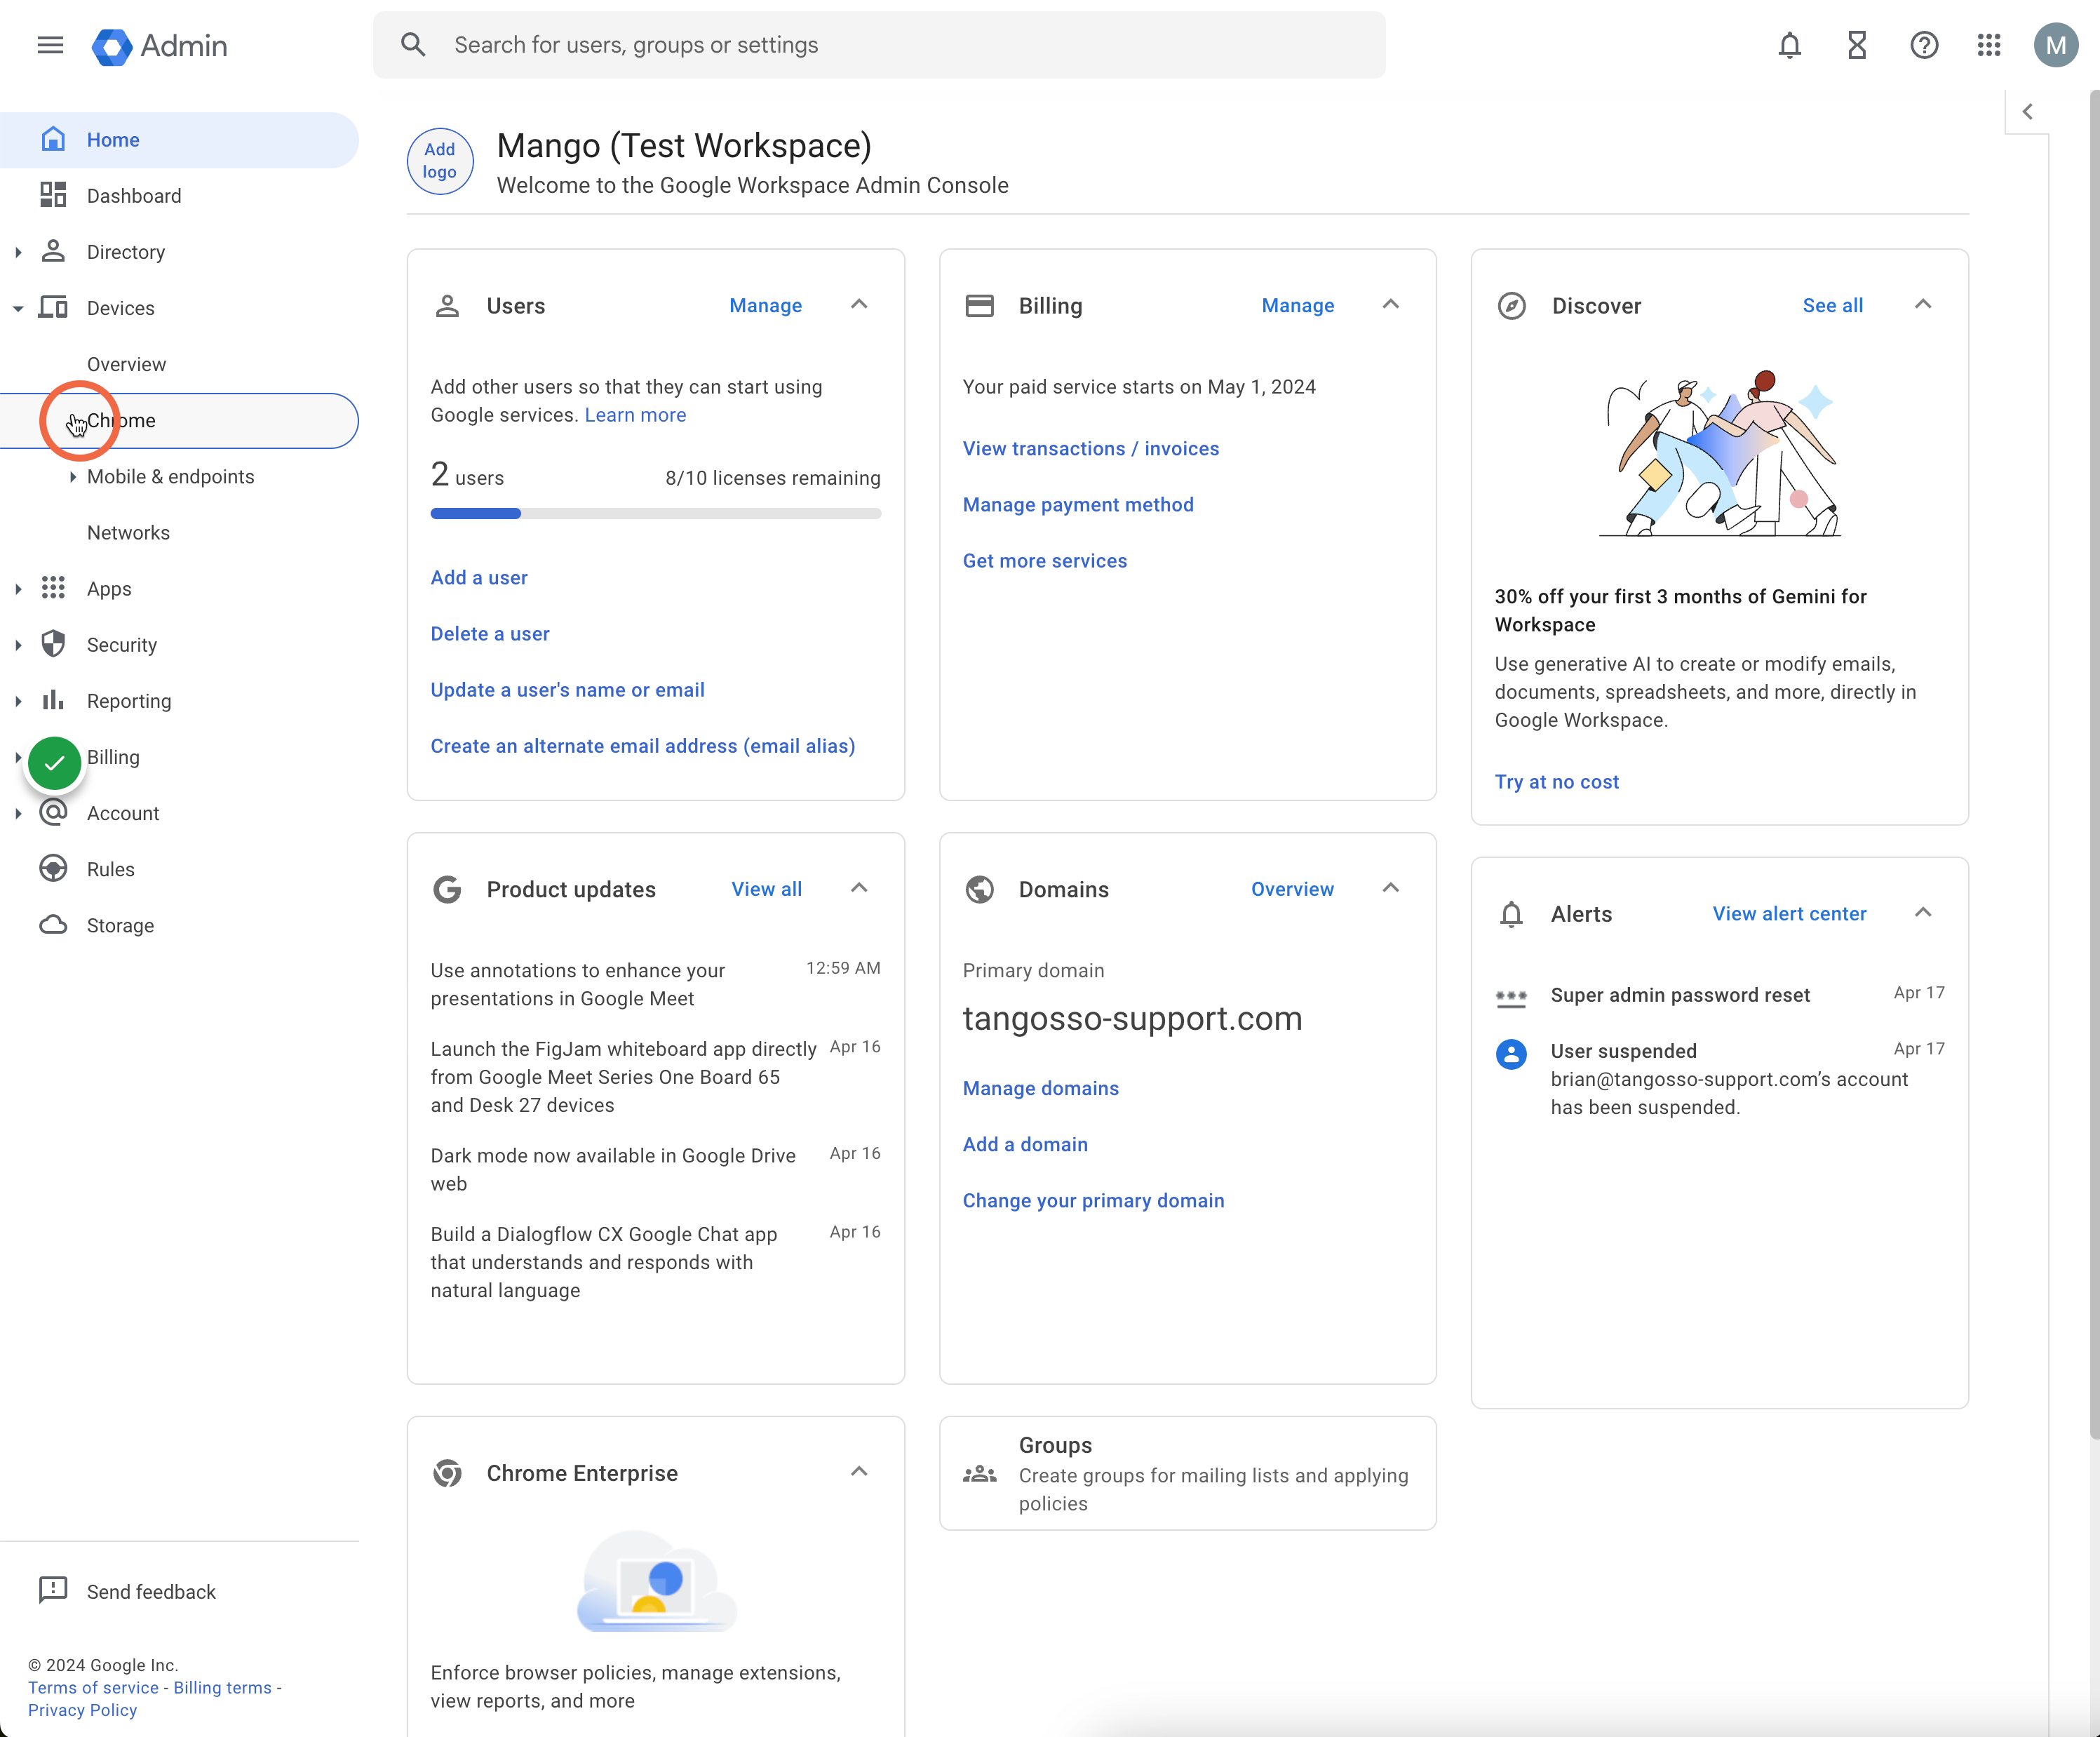Click the Google Admin logo

(x=160, y=46)
